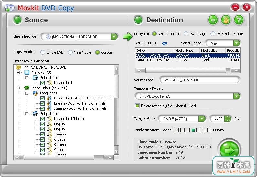Image resolution: width=257 pixels, height=177 pixels.
Task: Select the SAMSUNG CDRW/DV... recorder row
Action: [188, 60]
